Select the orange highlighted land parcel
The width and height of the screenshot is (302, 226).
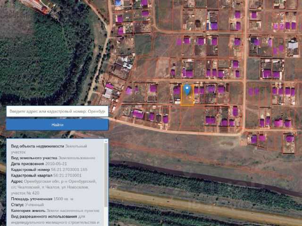[187, 95]
